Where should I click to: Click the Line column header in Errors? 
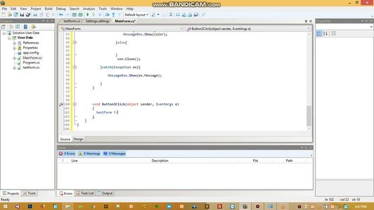coord(74,161)
